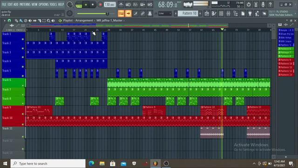Toggle Song/Pattern playback mode

[79, 5]
